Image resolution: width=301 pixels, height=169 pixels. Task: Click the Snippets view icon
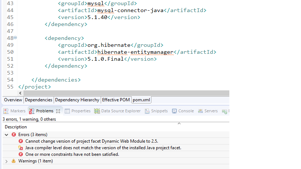[147, 111]
